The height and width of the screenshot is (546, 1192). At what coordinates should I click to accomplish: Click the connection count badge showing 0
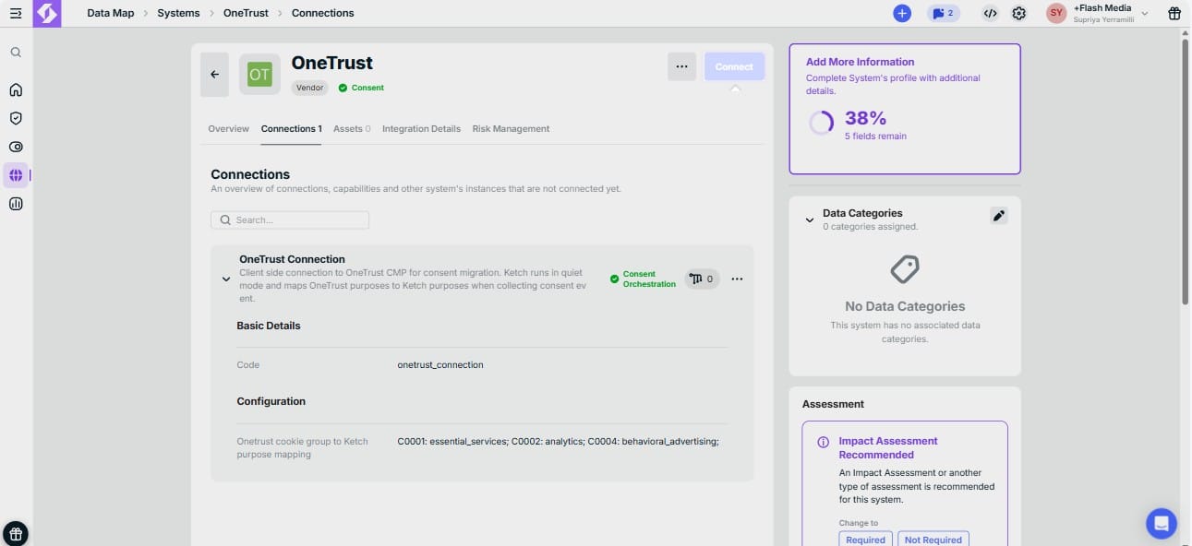702,279
